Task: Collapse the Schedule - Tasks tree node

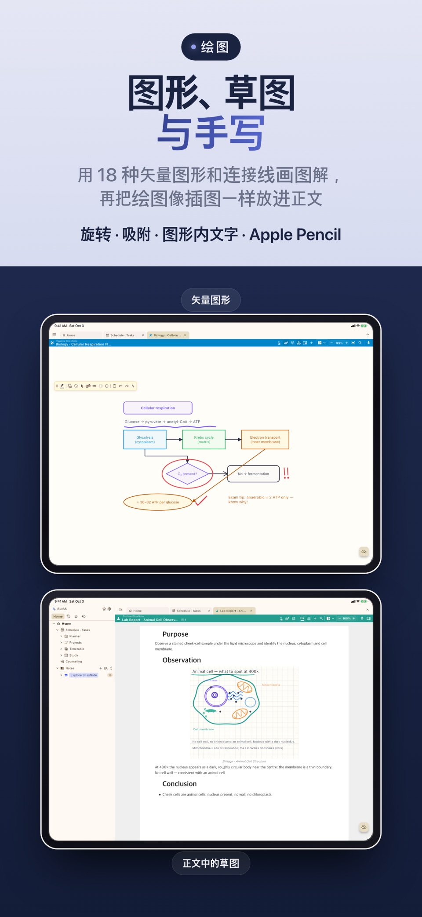Action: (57, 630)
